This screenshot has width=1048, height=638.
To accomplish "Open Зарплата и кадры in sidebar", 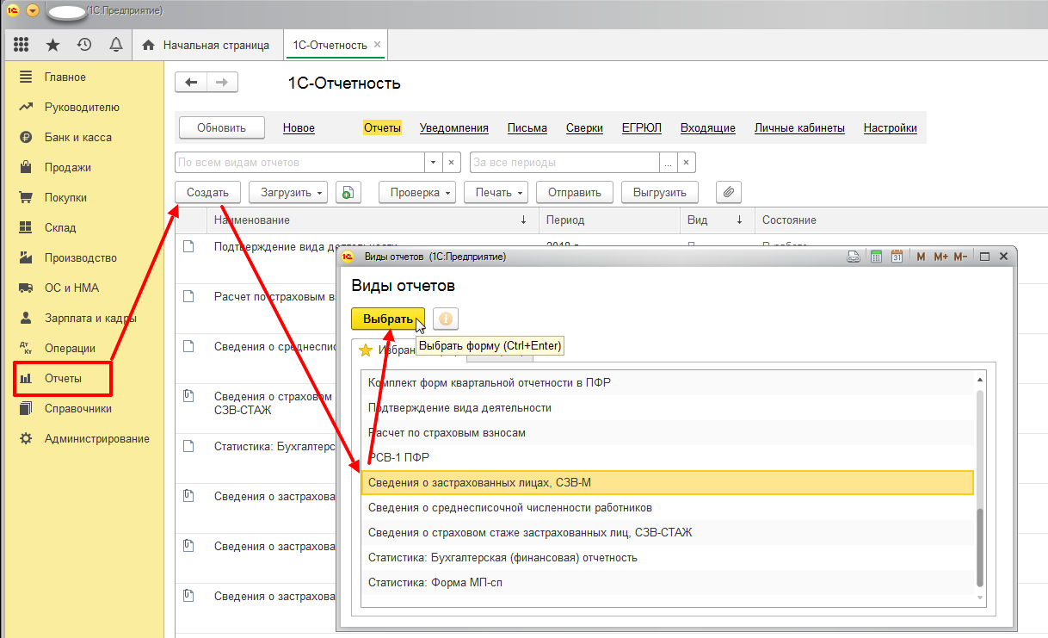I will (x=89, y=319).
